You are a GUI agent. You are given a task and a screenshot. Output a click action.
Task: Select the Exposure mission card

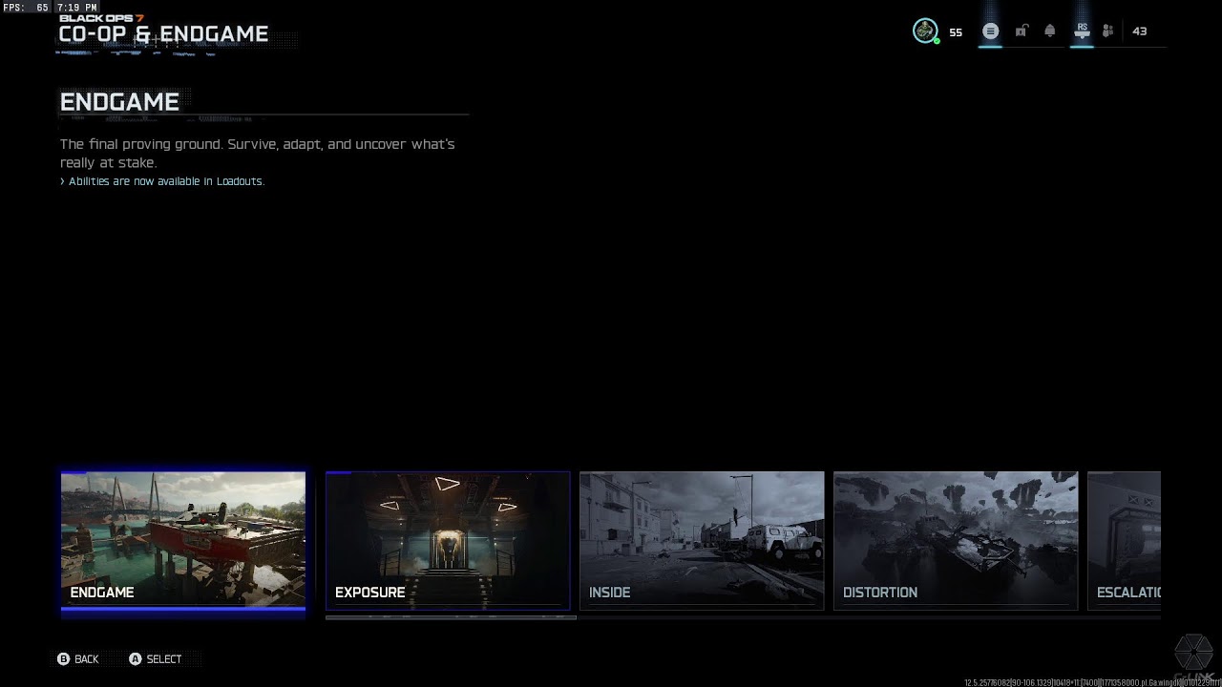coord(448,540)
